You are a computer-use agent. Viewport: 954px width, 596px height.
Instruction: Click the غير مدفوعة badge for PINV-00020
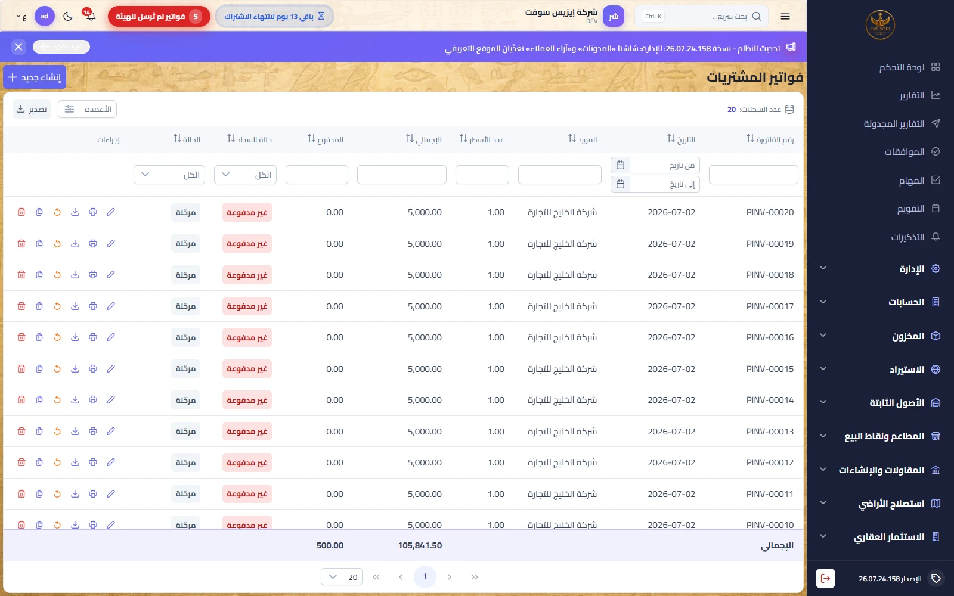pyautogui.click(x=247, y=212)
